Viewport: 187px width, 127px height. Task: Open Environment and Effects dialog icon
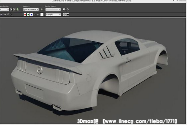68,10
